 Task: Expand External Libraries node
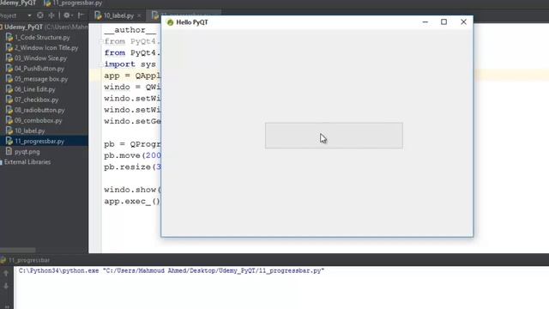tap(27, 162)
